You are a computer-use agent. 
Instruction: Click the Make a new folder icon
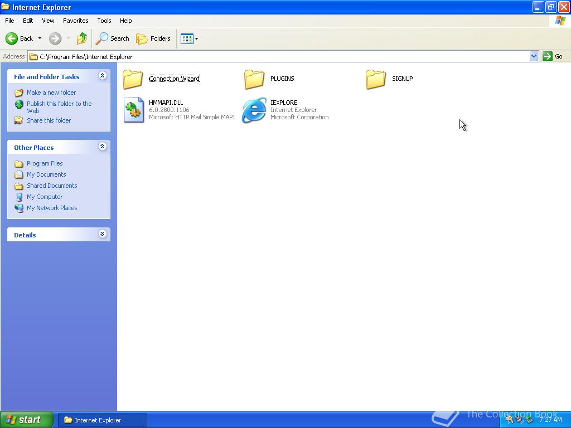(x=19, y=93)
